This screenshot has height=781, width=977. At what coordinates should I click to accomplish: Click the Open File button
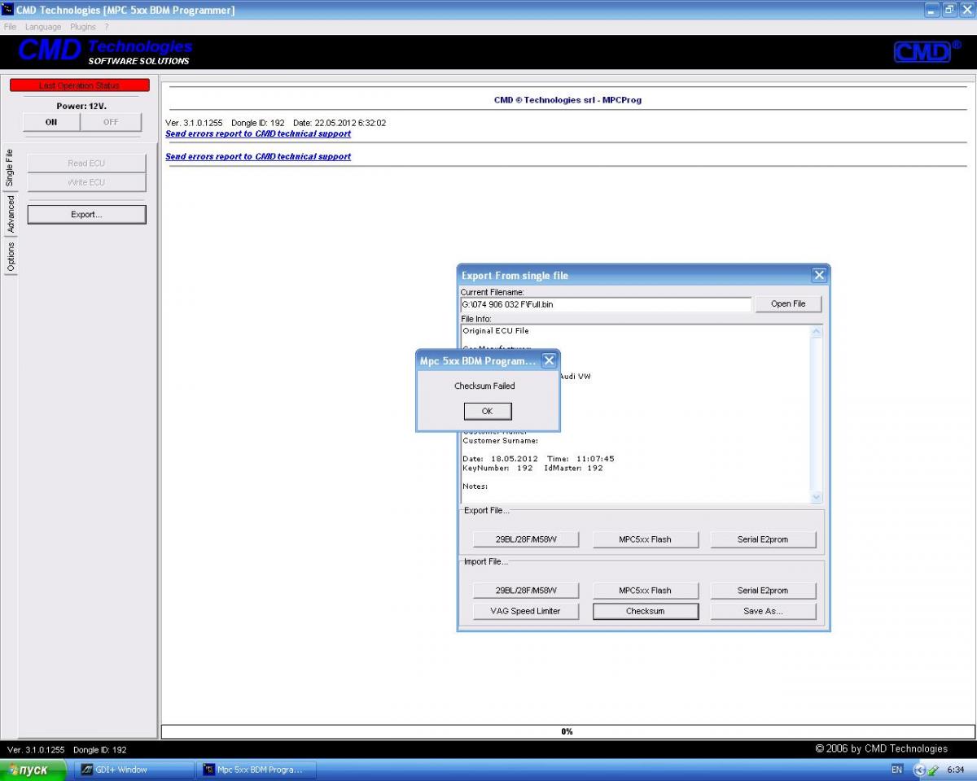click(x=787, y=303)
